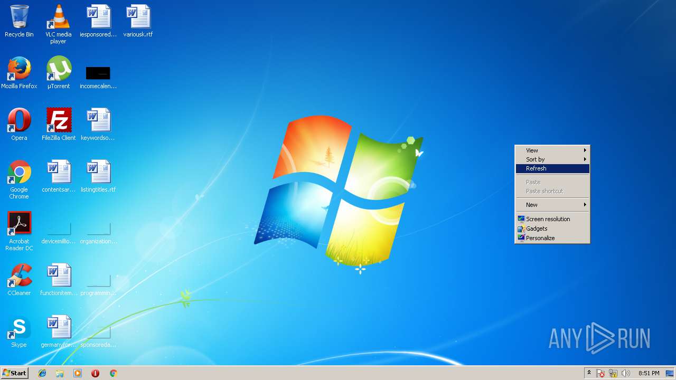The width and height of the screenshot is (676, 380).
Task: Expand the View submenu
Action: pyautogui.click(x=552, y=150)
